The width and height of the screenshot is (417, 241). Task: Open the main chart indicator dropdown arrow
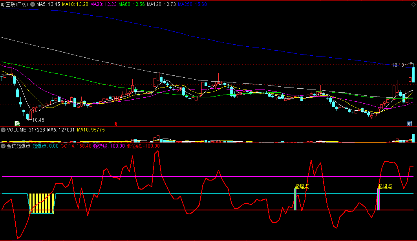(33, 4)
